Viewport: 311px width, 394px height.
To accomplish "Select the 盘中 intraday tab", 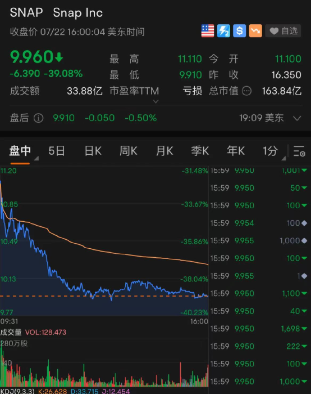I will [x=20, y=151].
